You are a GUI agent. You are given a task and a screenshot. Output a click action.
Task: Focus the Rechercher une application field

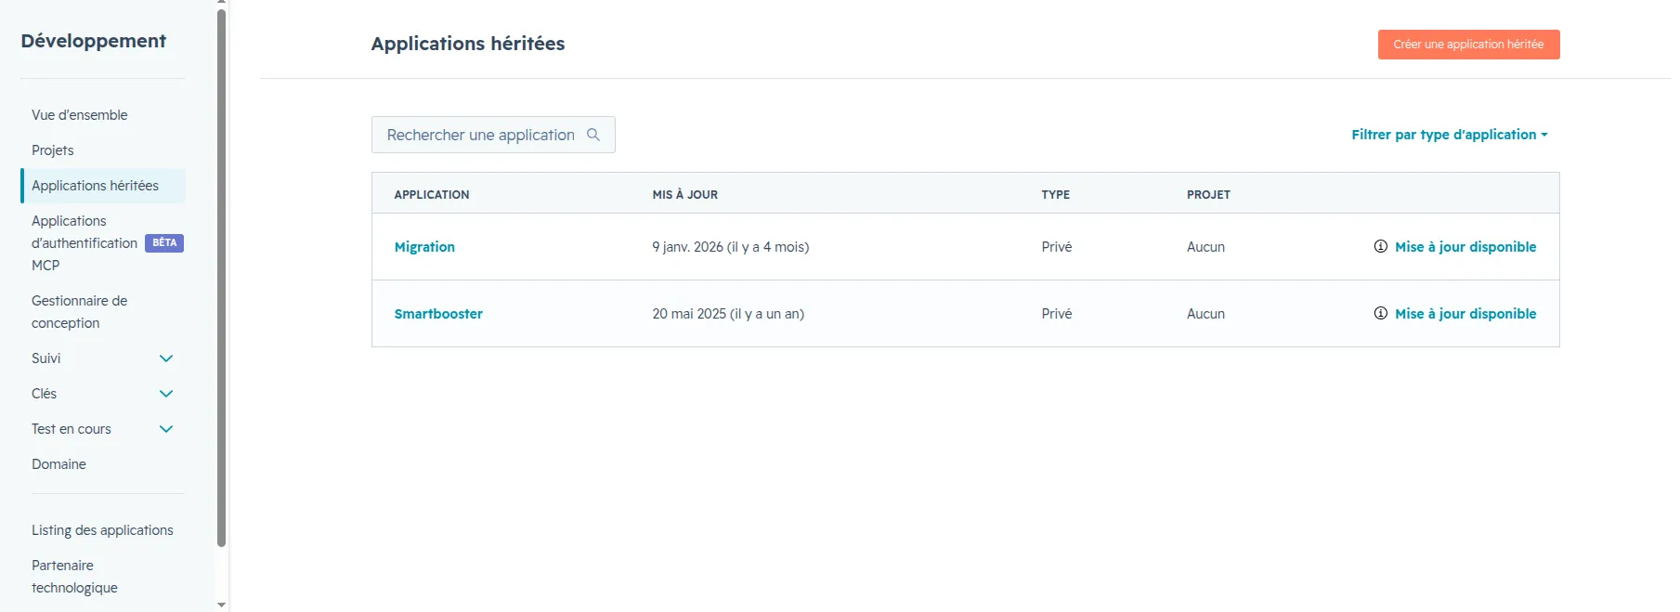point(493,135)
